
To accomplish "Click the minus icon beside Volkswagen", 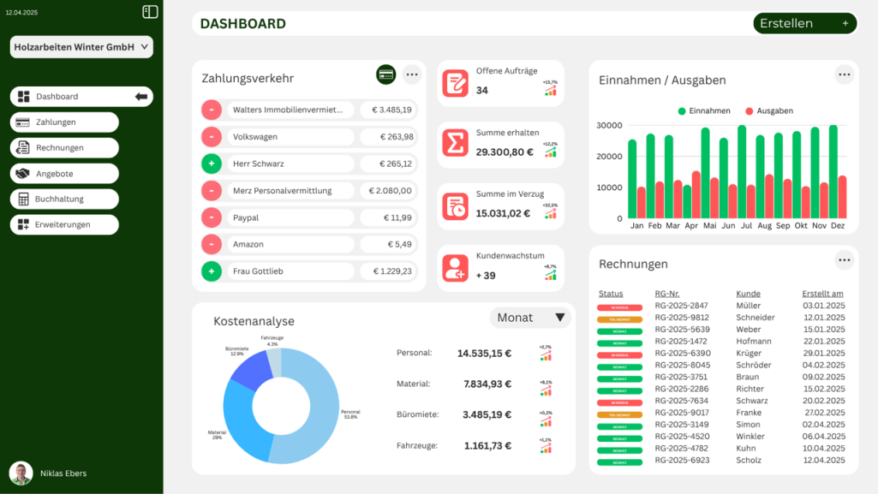I will [212, 136].
